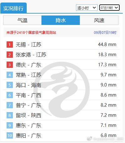Click the 09月07日19时 timestamp

105,33
